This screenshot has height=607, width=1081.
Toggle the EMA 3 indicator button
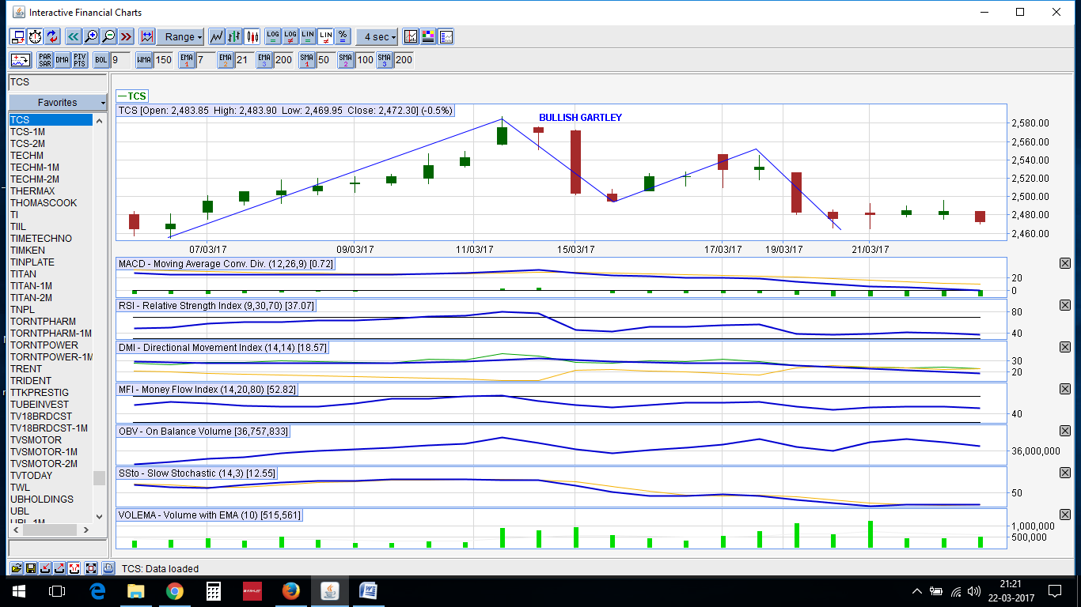pyautogui.click(x=265, y=60)
